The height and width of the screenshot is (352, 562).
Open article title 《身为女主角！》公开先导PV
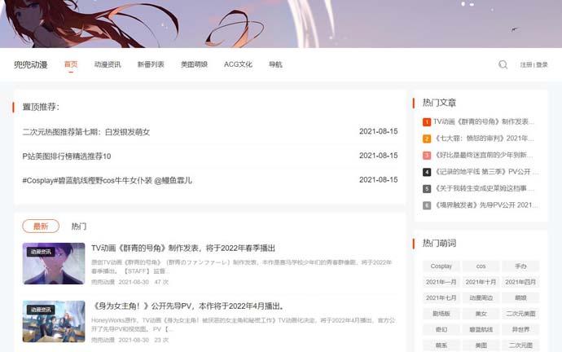188,306
